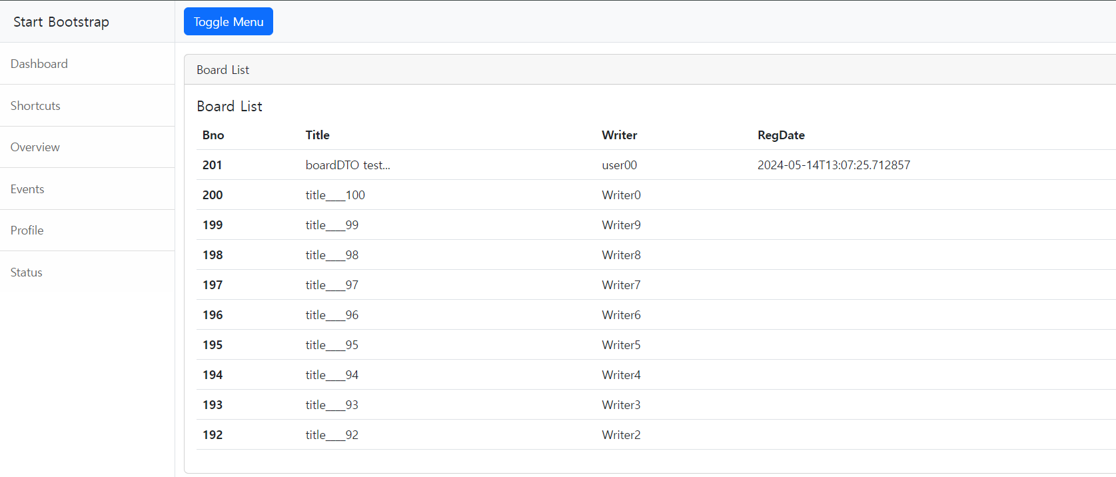Click the title___97 cell
Image resolution: width=1116 pixels, height=477 pixels.
[332, 285]
